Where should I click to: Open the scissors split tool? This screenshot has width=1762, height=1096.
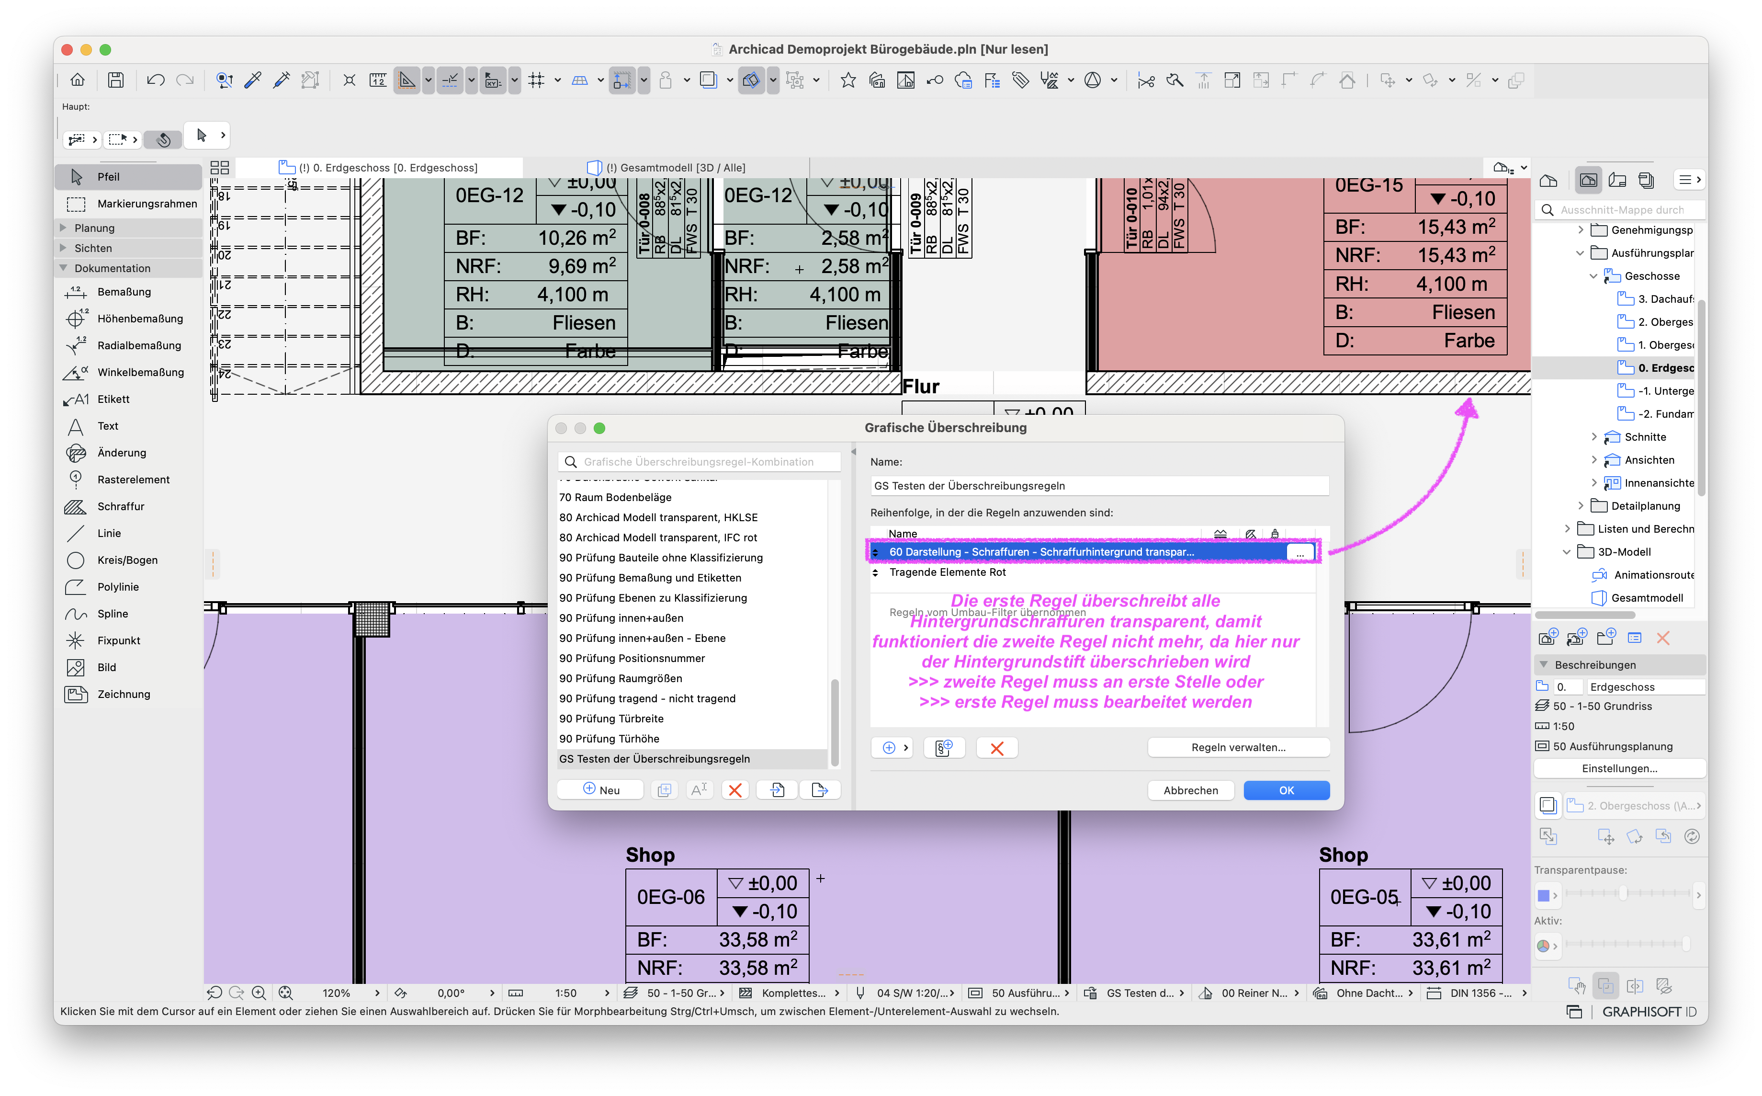pos(1145,80)
